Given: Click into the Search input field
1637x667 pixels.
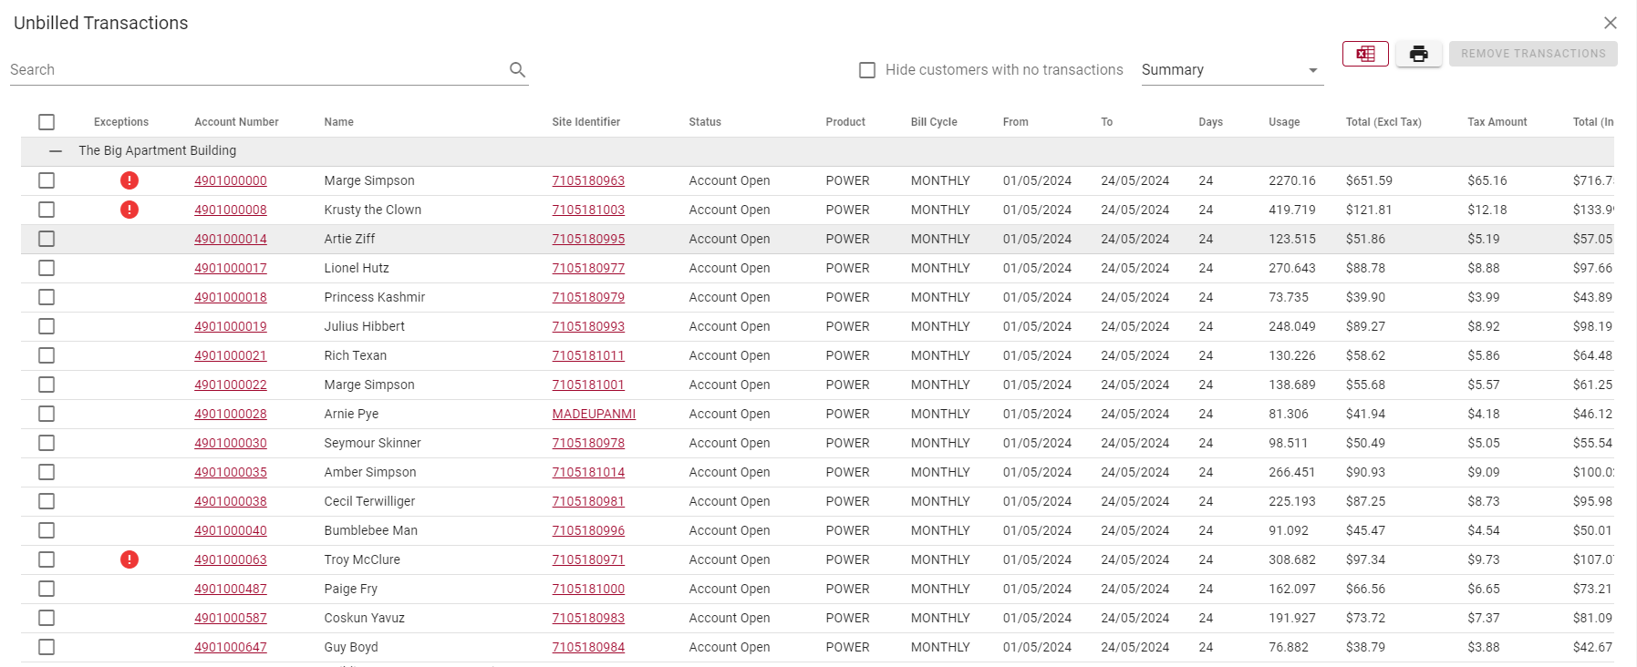Looking at the screenshot, I should point(255,70).
